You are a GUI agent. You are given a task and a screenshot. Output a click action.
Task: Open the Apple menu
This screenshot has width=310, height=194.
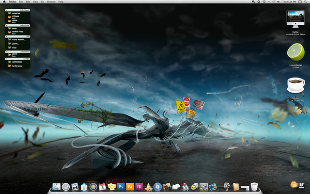click(x=4, y=1)
